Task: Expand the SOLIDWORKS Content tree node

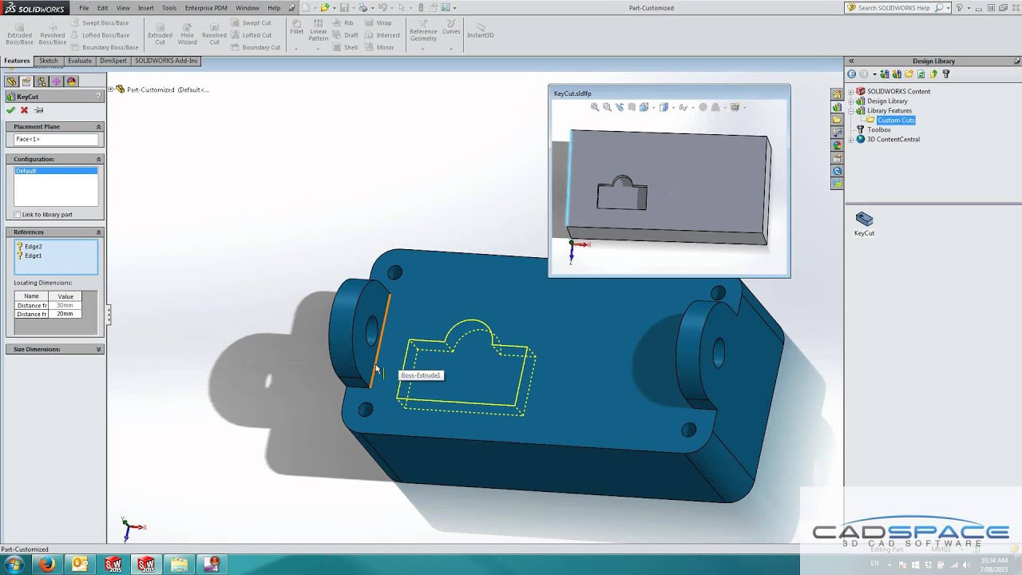Action: pyautogui.click(x=851, y=92)
